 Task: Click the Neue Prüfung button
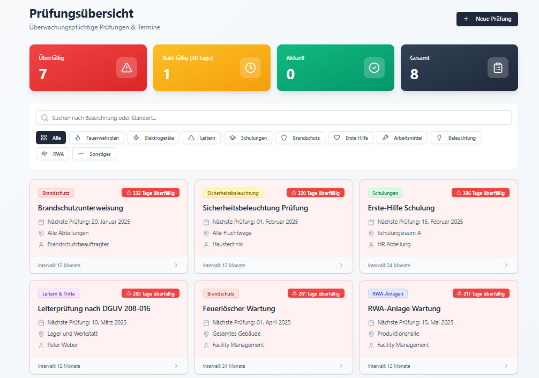(x=486, y=19)
